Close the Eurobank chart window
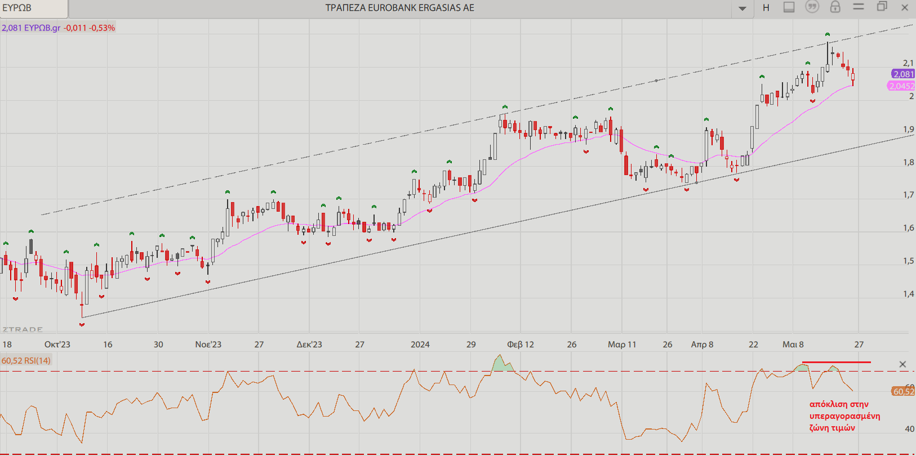 905,8
